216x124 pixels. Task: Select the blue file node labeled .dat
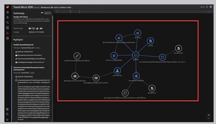[150, 41]
